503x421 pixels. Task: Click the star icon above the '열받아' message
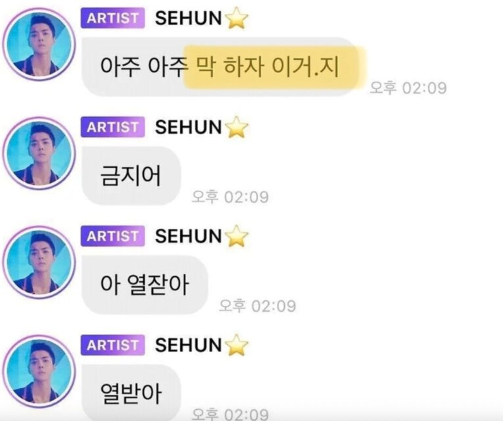point(237,345)
